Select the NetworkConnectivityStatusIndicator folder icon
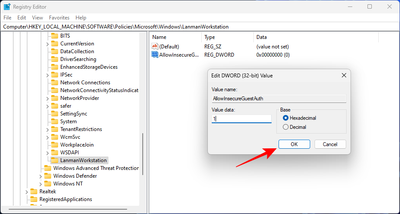This screenshot has height=214, width=400. [55, 90]
